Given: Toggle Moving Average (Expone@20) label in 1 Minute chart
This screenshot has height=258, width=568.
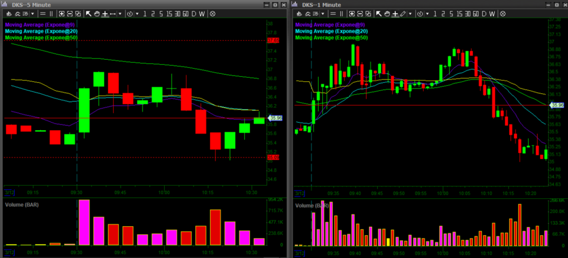Looking at the screenshot, I should pyautogui.click(x=332, y=31).
